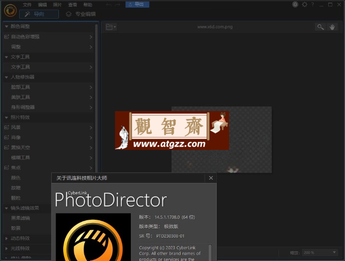Select the 散景 item

[x=16, y=228]
